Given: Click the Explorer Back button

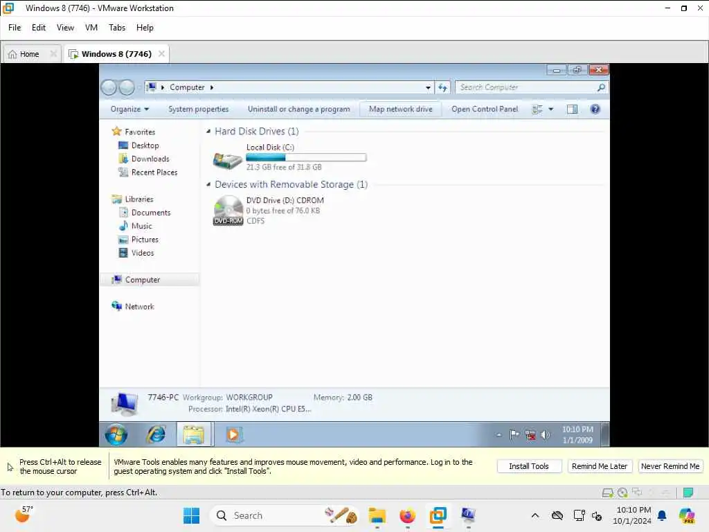Looking at the screenshot, I should 109,87.
